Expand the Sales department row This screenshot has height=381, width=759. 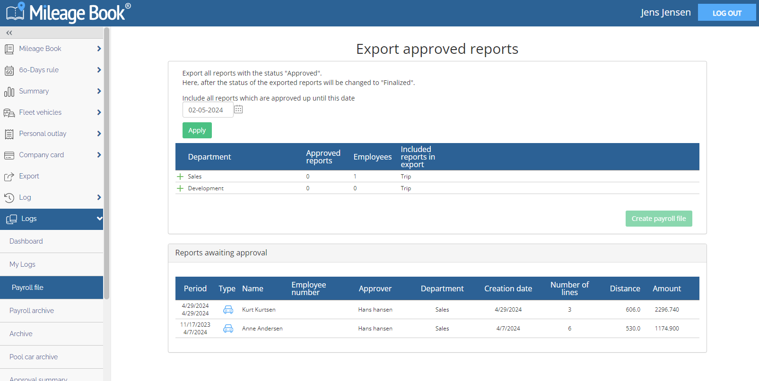(180, 177)
